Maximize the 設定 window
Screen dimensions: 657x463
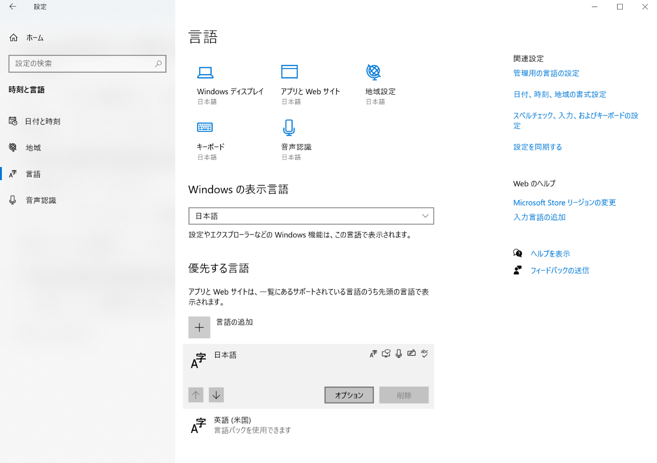click(620, 7)
